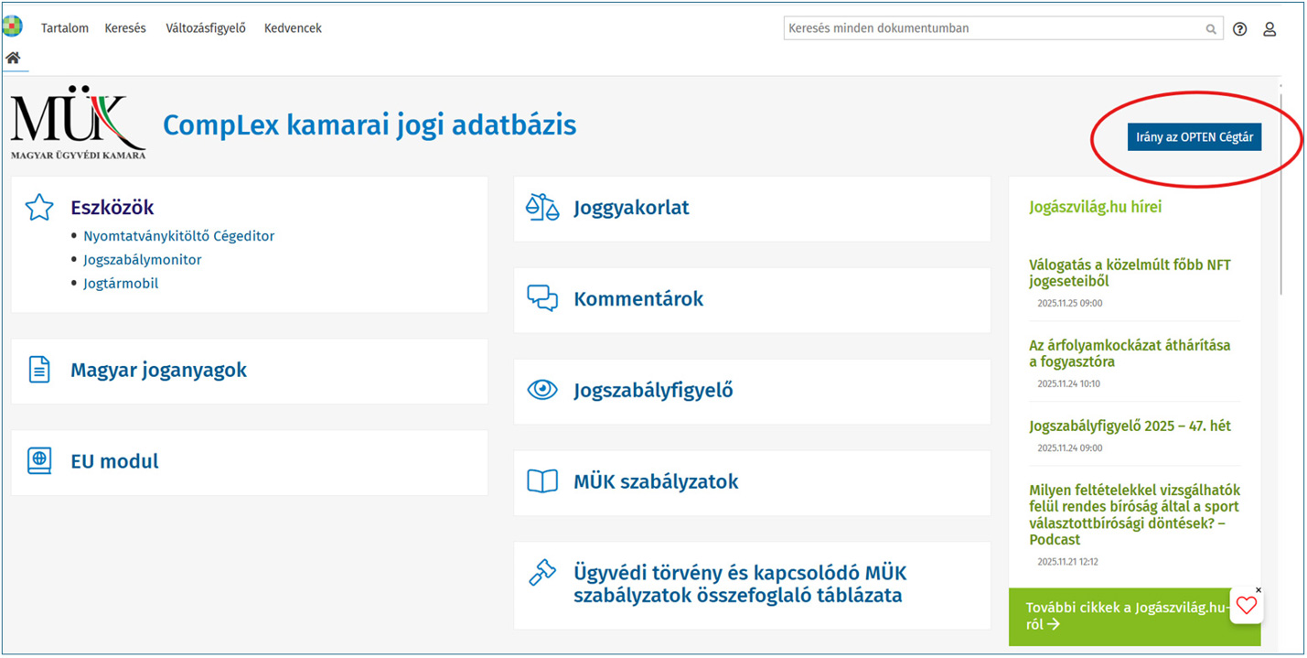Open the Kedvencek menu
Image resolution: width=1307 pixels, height=658 pixels.
(293, 28)
